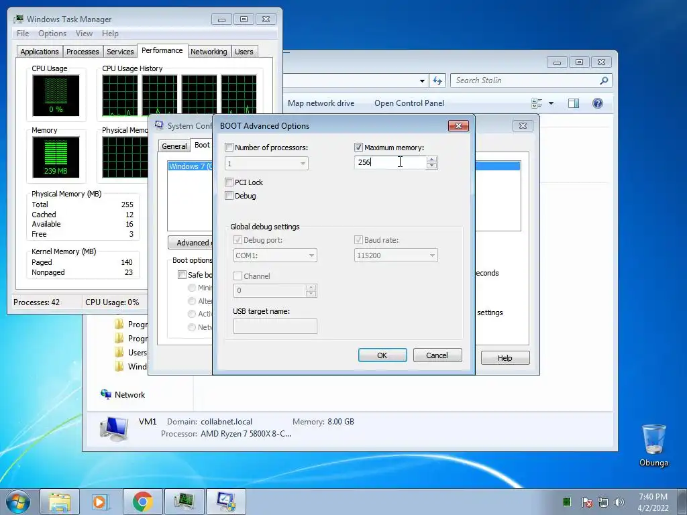
Task: Confirm with the OK button
Action: click(382, 355)
